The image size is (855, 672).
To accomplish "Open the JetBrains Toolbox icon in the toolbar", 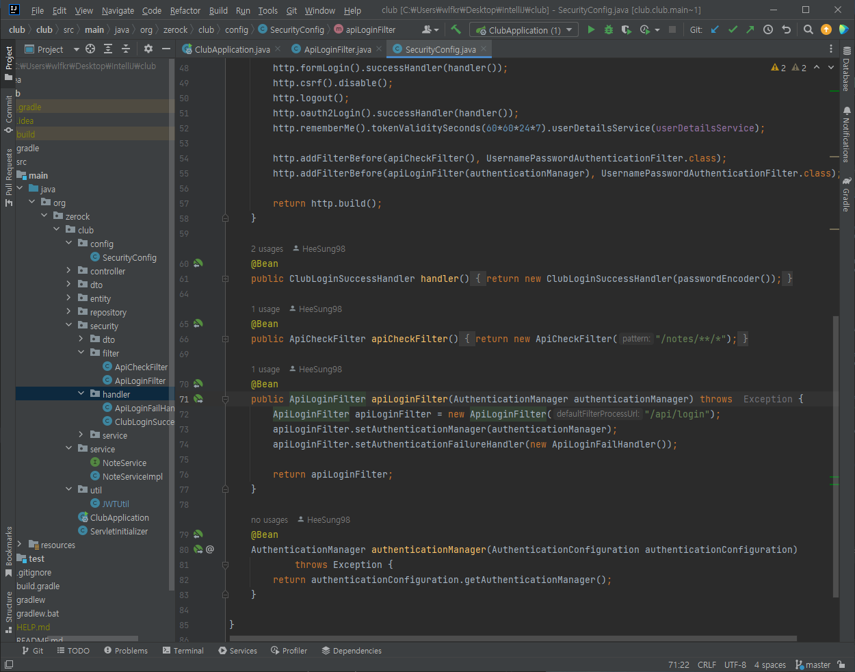I will coord(843,29).
